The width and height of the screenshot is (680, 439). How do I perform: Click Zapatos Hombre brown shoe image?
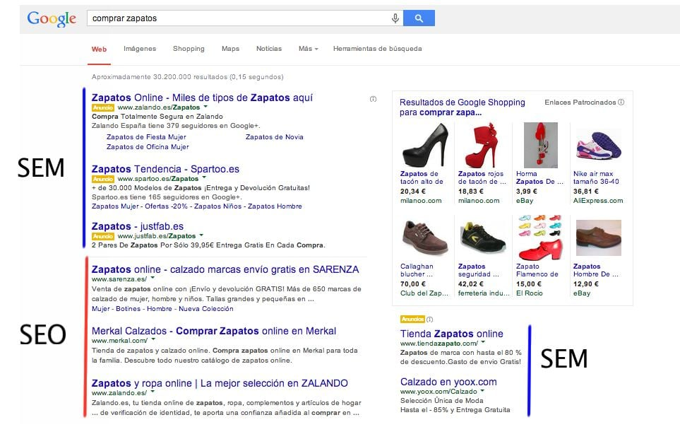[599, 238]
